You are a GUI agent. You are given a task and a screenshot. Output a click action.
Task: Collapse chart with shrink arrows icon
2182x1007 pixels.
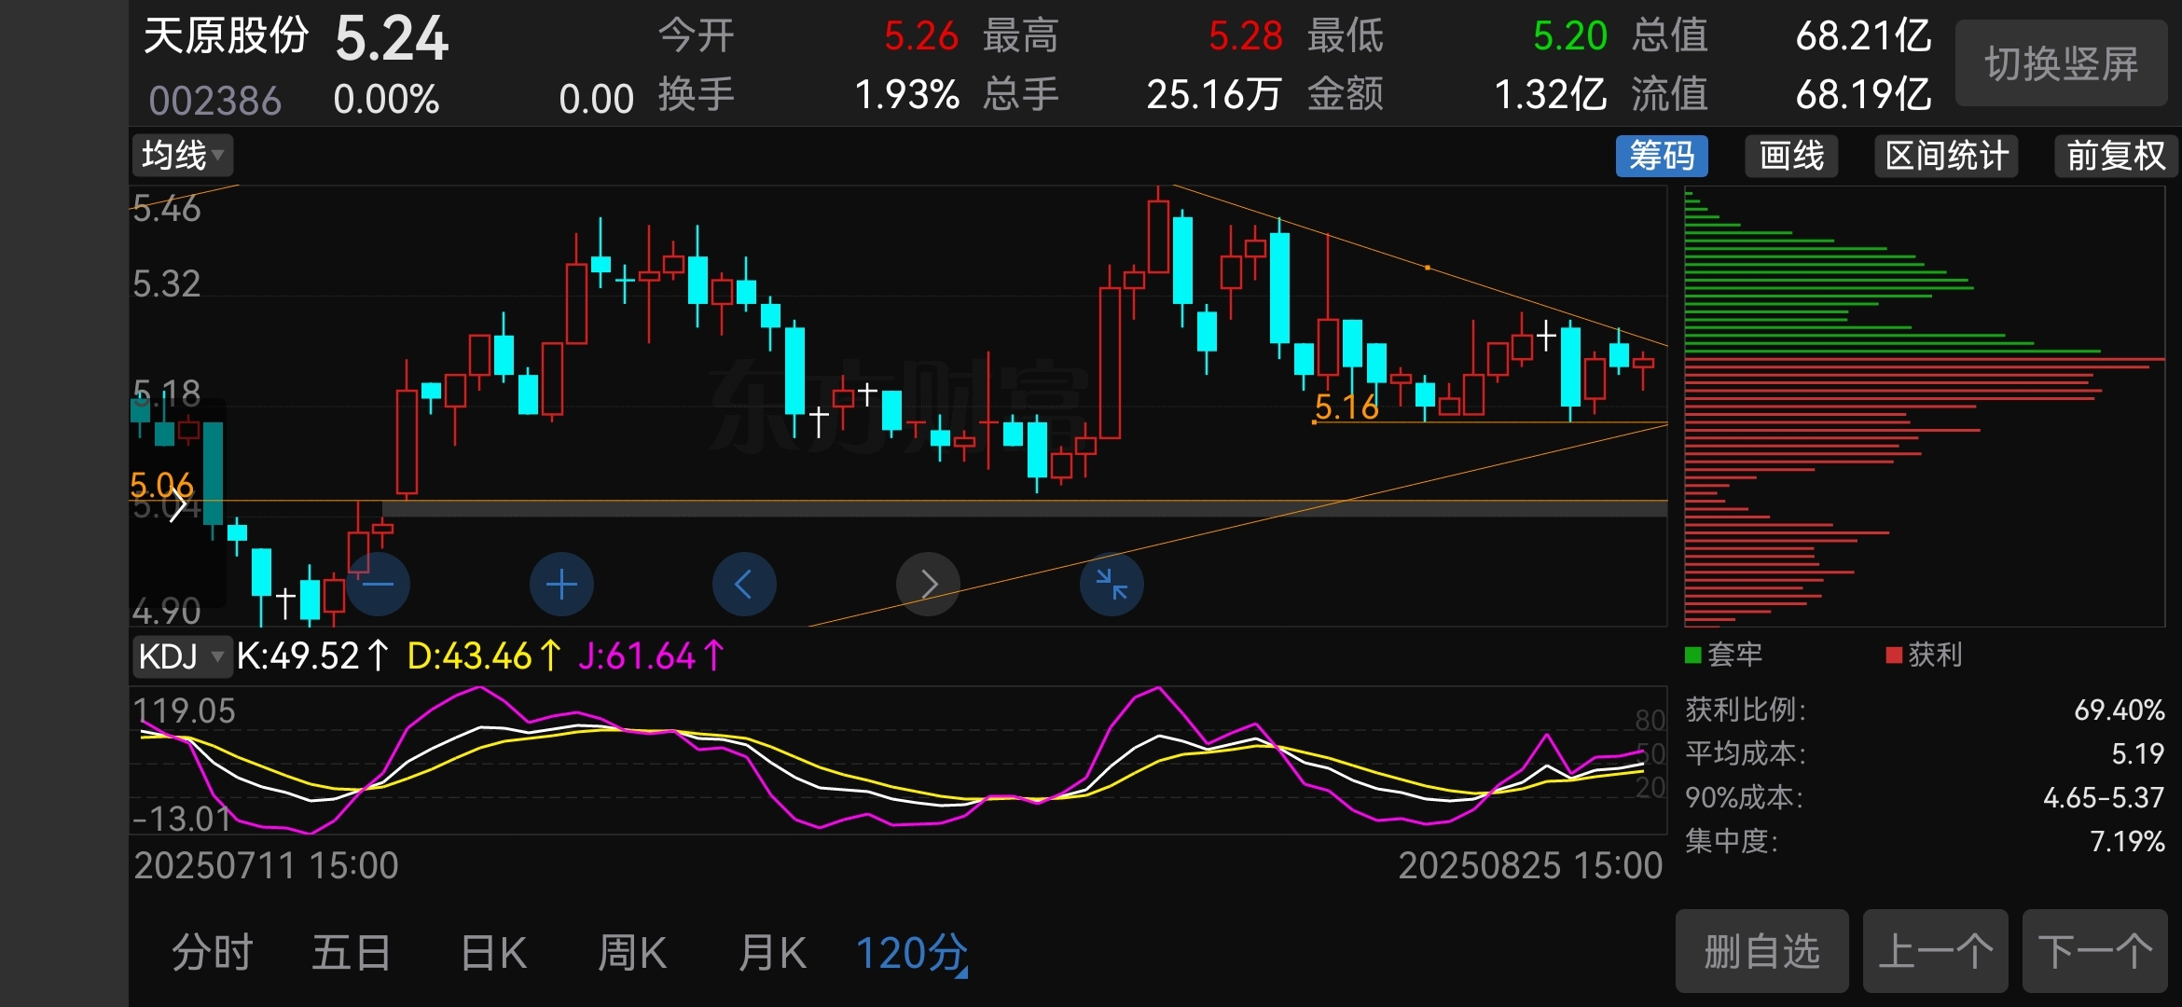(1112, 585)
